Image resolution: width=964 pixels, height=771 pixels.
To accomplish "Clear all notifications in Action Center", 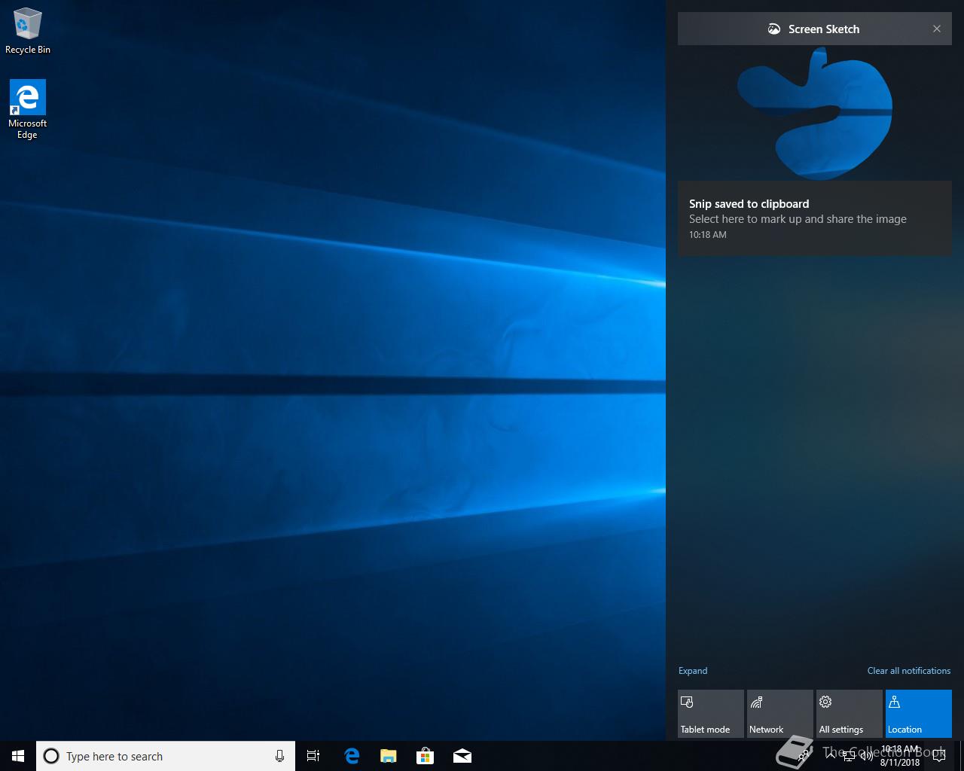I will click(x=909, y=671).
